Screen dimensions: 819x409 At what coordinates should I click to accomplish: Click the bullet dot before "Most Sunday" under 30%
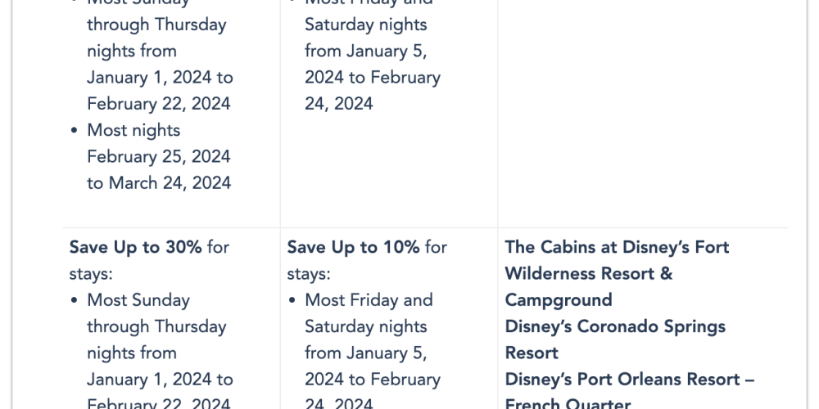coord(75,301)
